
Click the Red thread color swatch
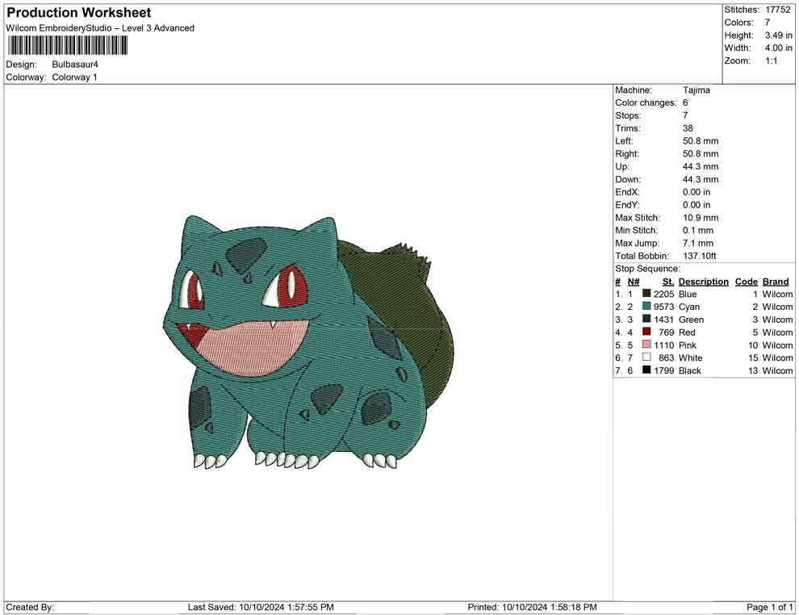pyautogui.click(x=646, y=333)
